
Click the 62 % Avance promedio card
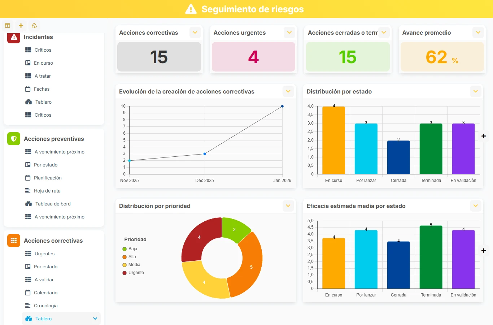[442, 57]
